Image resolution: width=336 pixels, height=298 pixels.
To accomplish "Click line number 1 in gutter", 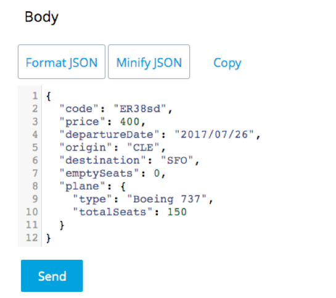I will (x=35, y=96).
